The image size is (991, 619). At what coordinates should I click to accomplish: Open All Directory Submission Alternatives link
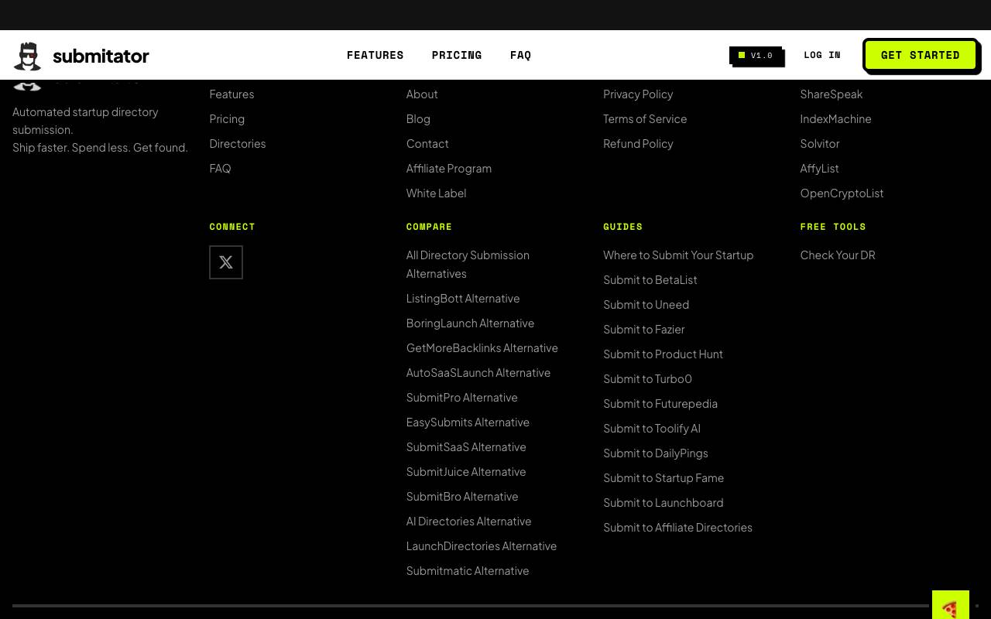click(x=468, y=264)
